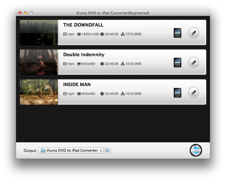The height and width of the screenshot is (181, 226).
Task: Edit THE DOWNDFALL video with pencil button
Action: click(194, 33)
